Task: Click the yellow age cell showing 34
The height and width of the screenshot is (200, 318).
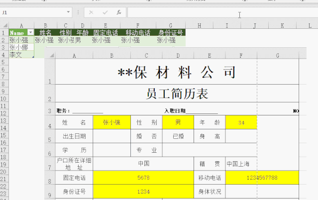Action: (241, 122)
